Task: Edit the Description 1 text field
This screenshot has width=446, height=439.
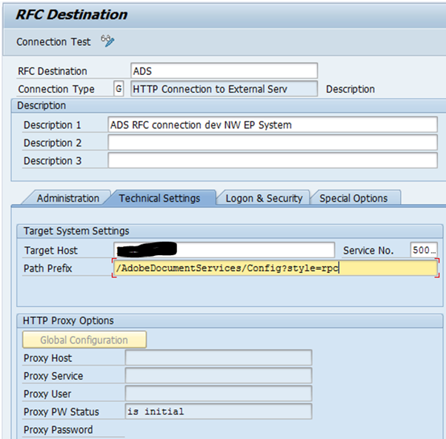Action: click(273, 125)
